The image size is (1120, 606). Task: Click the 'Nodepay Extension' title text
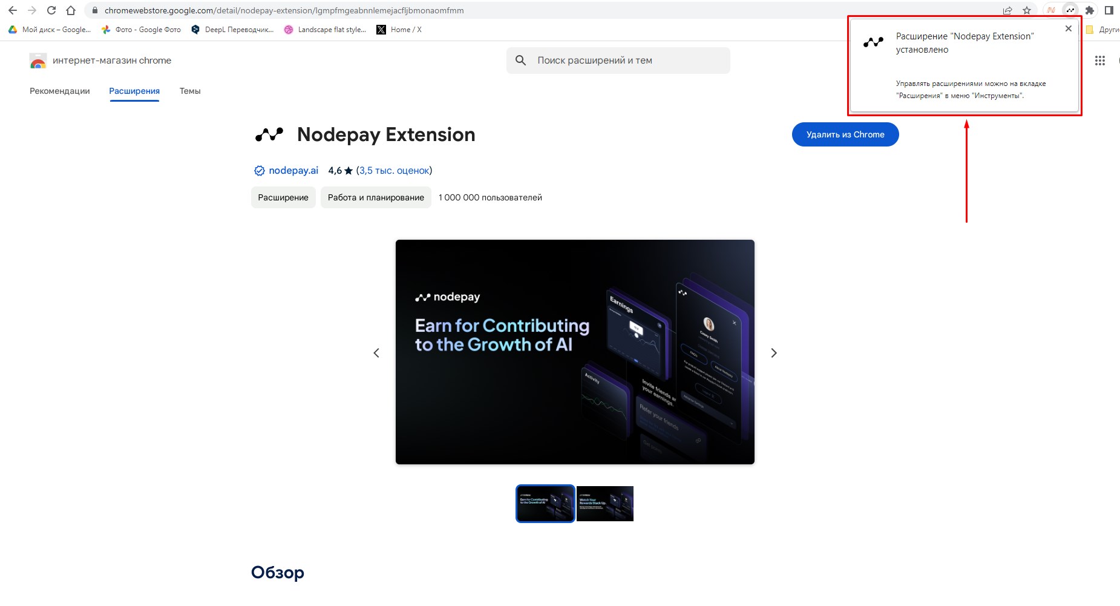point(386,134)
